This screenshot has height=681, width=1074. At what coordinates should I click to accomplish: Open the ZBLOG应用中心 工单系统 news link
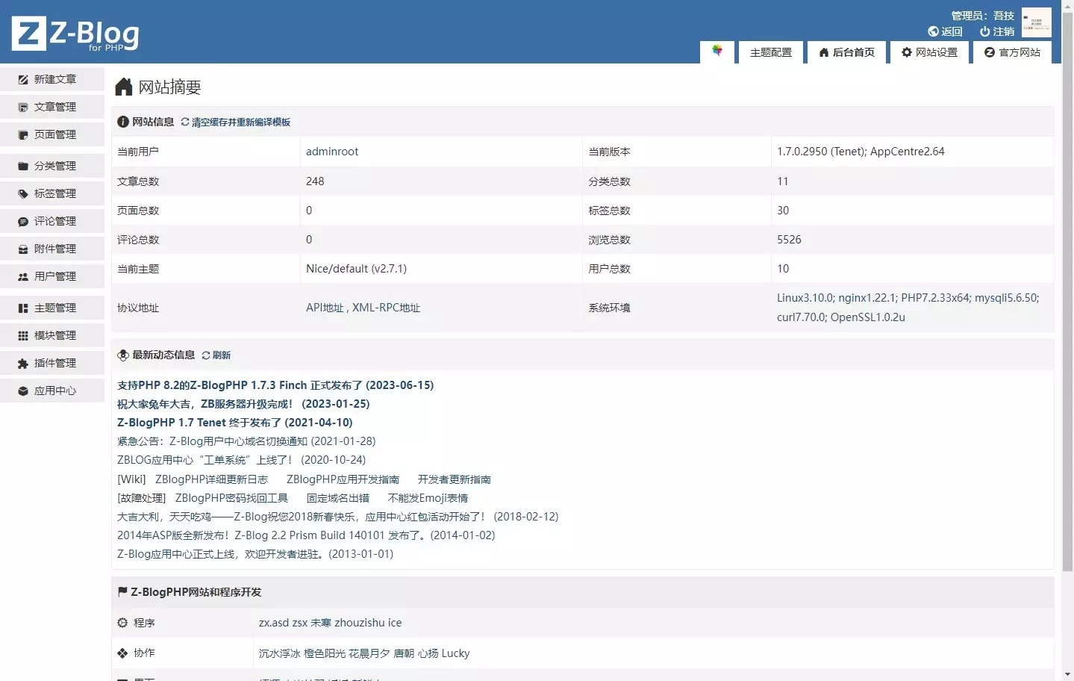tap(242, 460)
